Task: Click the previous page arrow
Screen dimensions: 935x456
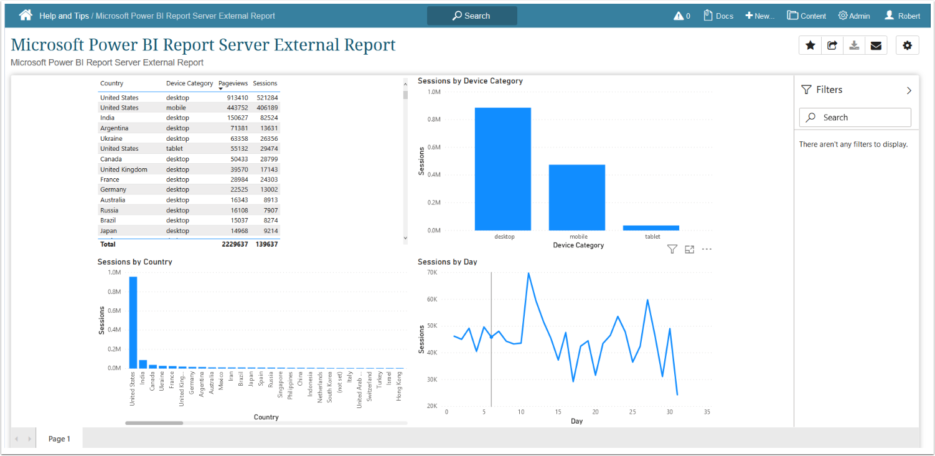Action: (x=16, y=439)
